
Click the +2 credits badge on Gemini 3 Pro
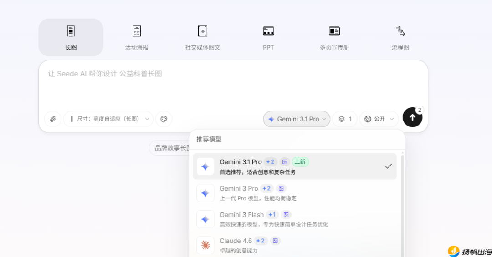pos(266,188)
